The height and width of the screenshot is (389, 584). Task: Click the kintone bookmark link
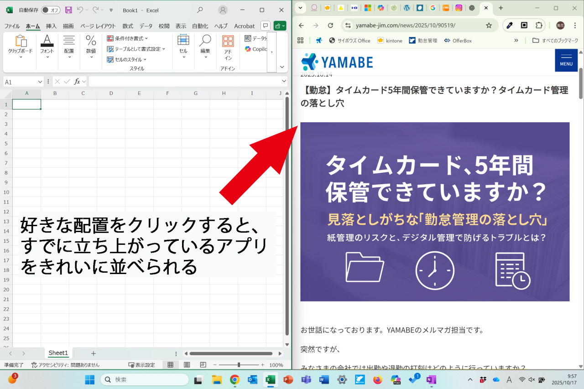click(390, 41)
